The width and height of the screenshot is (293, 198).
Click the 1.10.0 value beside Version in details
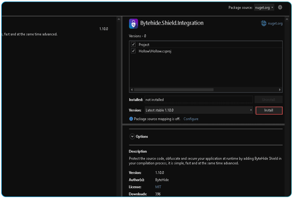click(x=159, y=172)
